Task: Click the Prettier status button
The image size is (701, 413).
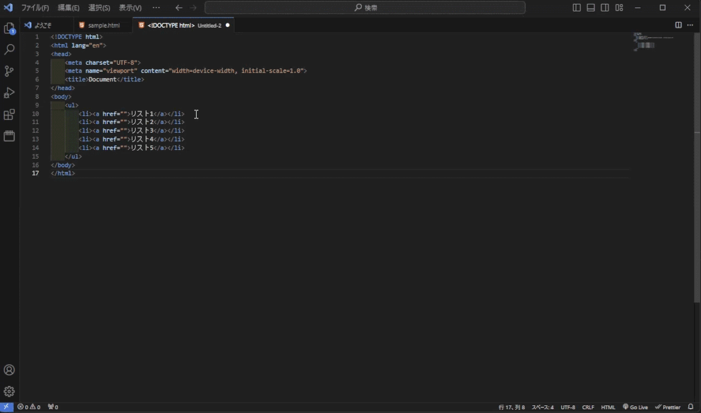Action: 668,407
